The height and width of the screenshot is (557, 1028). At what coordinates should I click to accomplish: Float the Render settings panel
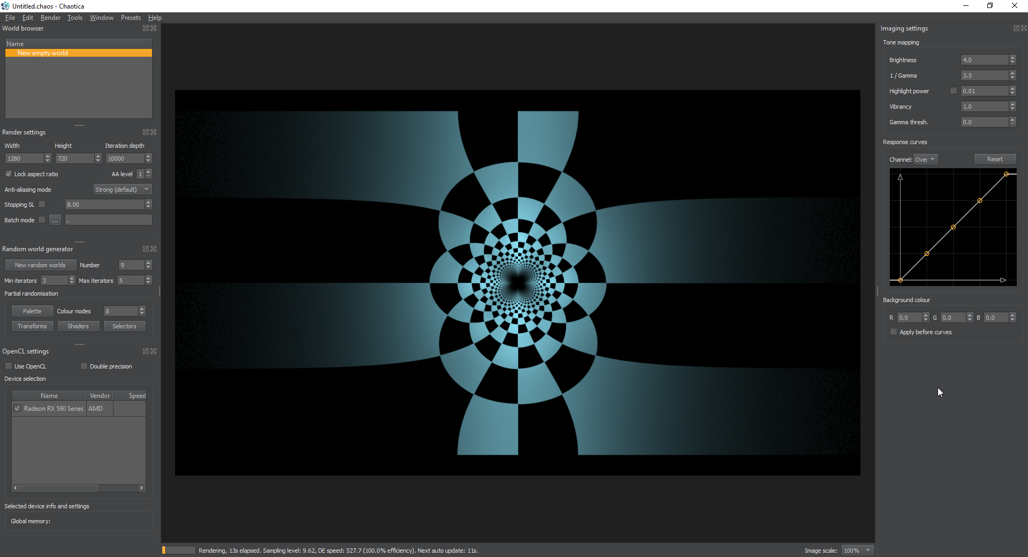click(x=146, y=132)
